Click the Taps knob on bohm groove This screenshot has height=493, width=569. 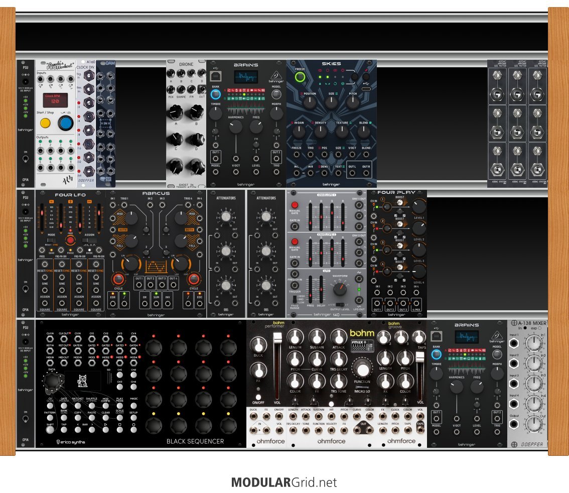[x=418, y=337]
